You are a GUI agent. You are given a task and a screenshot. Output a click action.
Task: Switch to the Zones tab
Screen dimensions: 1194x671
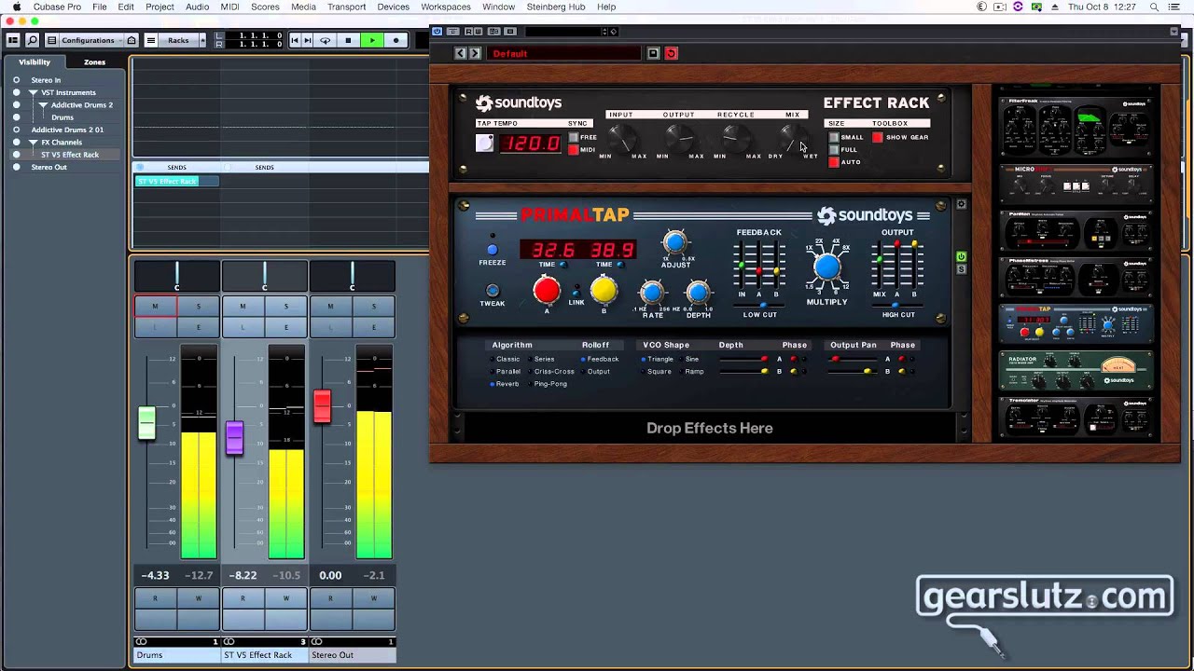[x=94, y=62]
